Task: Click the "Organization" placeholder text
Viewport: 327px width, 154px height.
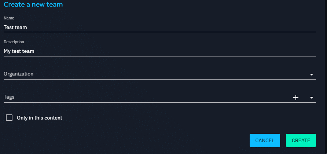Action: pyautogui.click(x=18, y=74)
